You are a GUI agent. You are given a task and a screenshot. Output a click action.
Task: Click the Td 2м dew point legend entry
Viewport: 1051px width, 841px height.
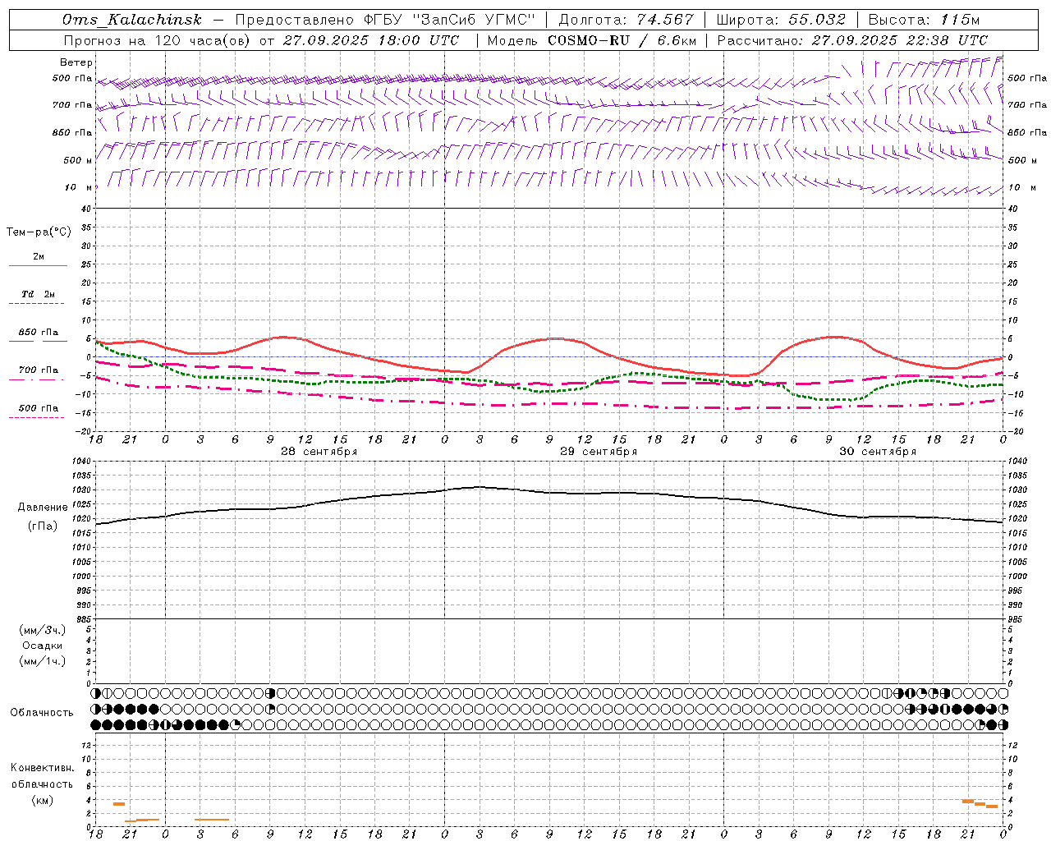39,294
